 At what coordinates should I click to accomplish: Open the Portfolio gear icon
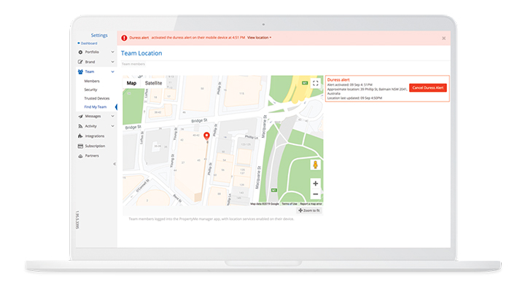(80, 52)
